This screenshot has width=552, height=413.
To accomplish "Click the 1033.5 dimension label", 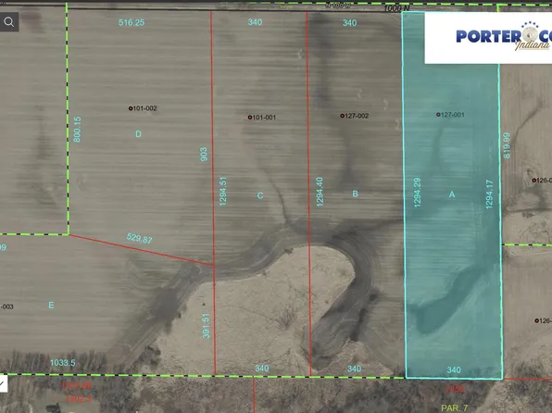I will [63, 363].
